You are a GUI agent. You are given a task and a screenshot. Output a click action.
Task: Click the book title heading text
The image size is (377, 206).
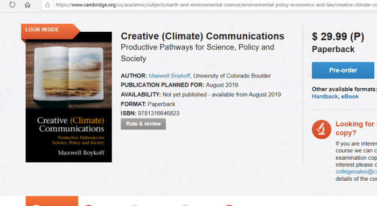pyautogui.click(x=203, y=36)
